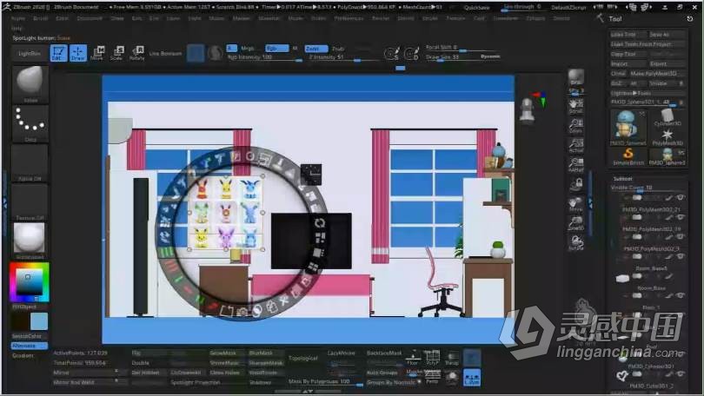Open the current brush thumbnail
The width and height of the screenshot is (704, 396).
[30, 84]
